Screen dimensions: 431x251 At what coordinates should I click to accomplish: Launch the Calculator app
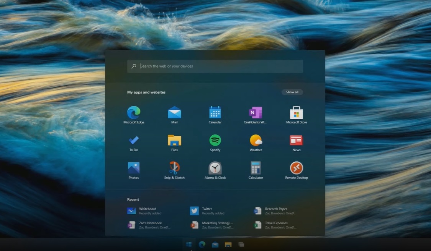coord(256,171)
